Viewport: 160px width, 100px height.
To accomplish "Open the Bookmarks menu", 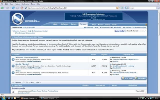I will coord(25,4).
